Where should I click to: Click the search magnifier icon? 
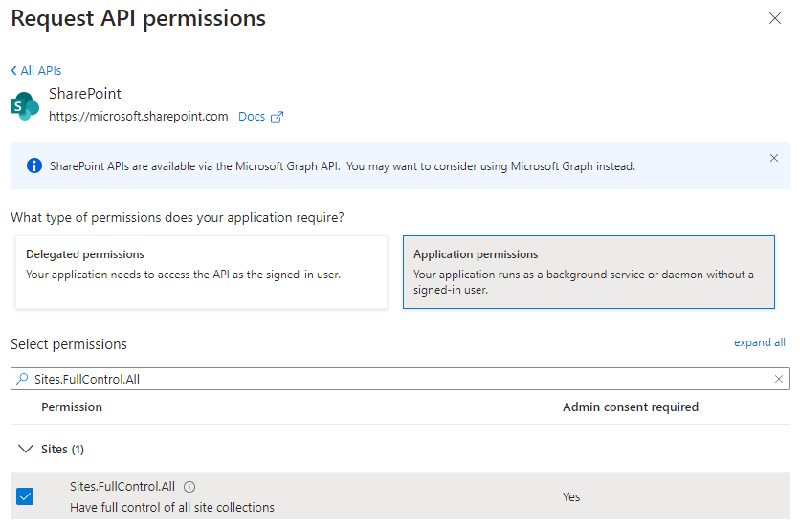pyautogui.click(x=22, y=379)
